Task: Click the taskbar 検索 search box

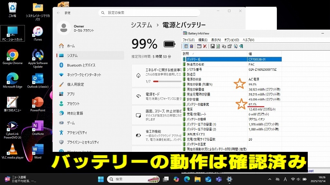Action: pyautogui.click(x=133, y=179)
